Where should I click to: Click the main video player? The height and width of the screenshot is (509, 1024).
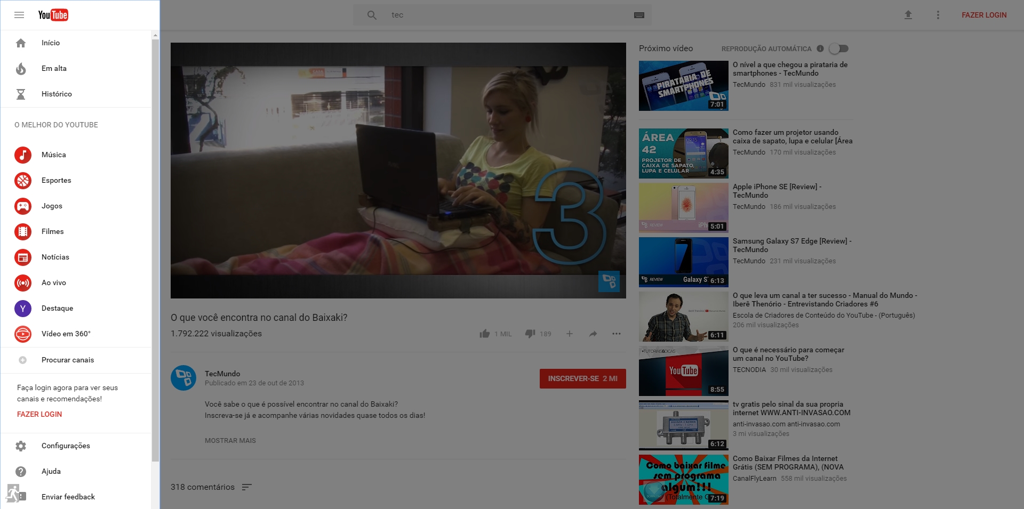click(x=398, y=171)
